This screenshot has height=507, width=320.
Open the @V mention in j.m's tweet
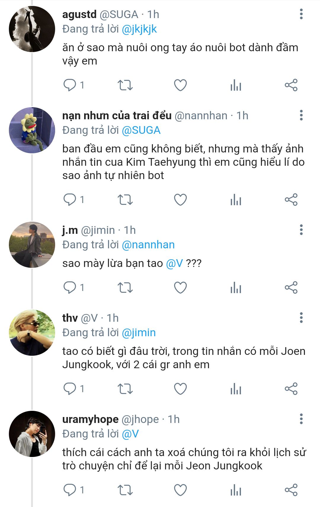[175, 263]
